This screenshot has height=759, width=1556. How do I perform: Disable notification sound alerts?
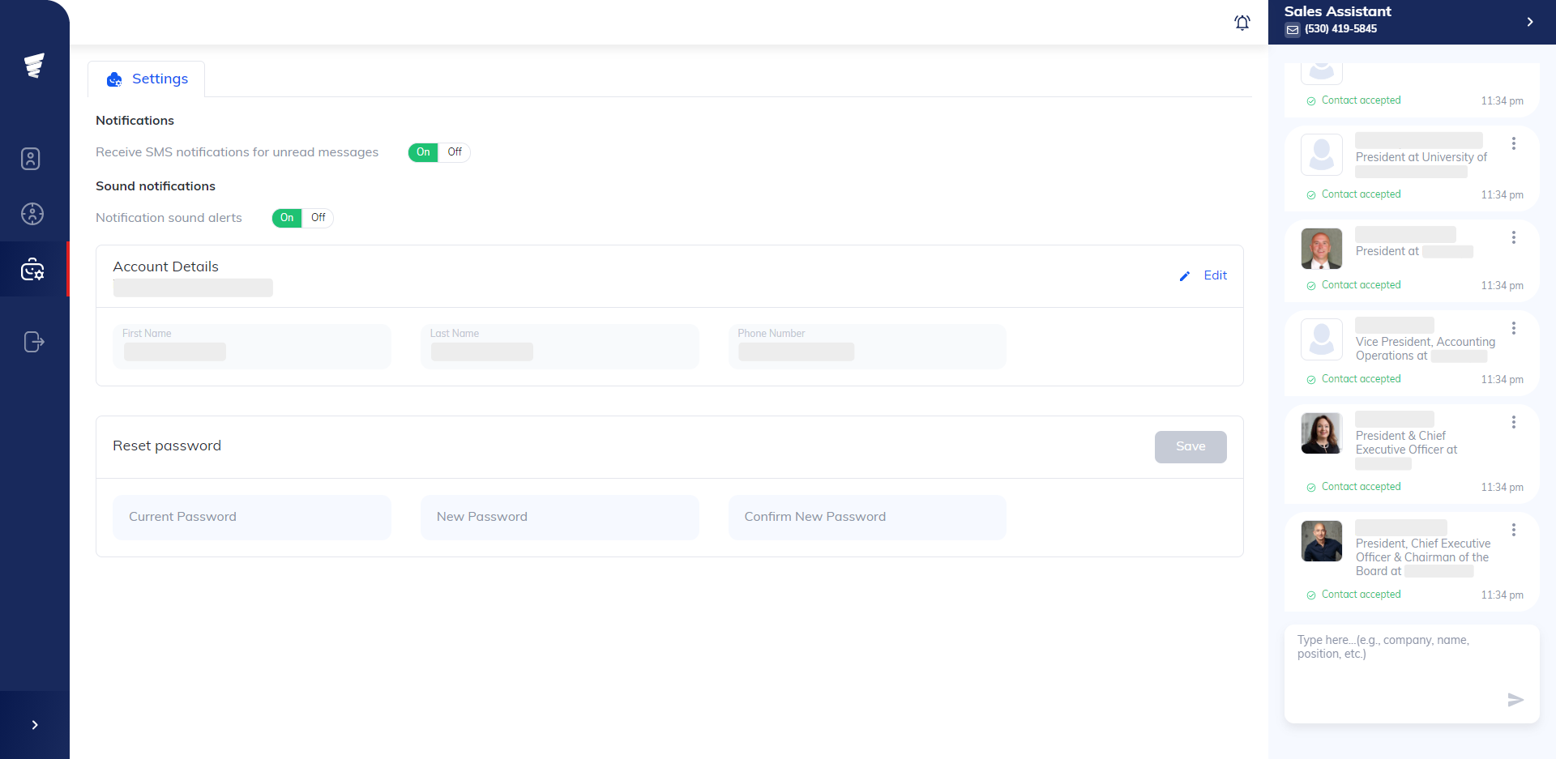point(317,218)
